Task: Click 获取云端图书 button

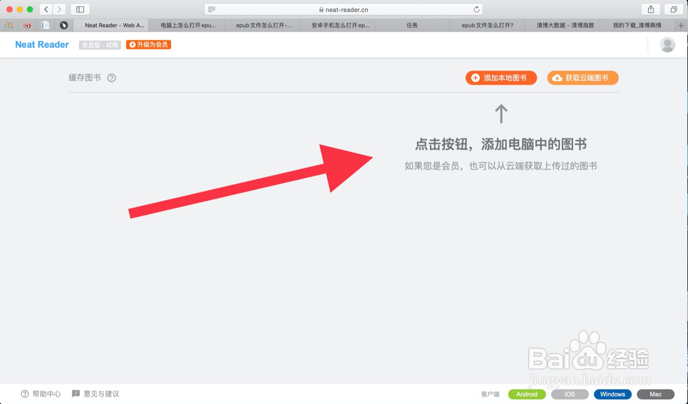Action: pyautogui.click(x=583, y=78)
